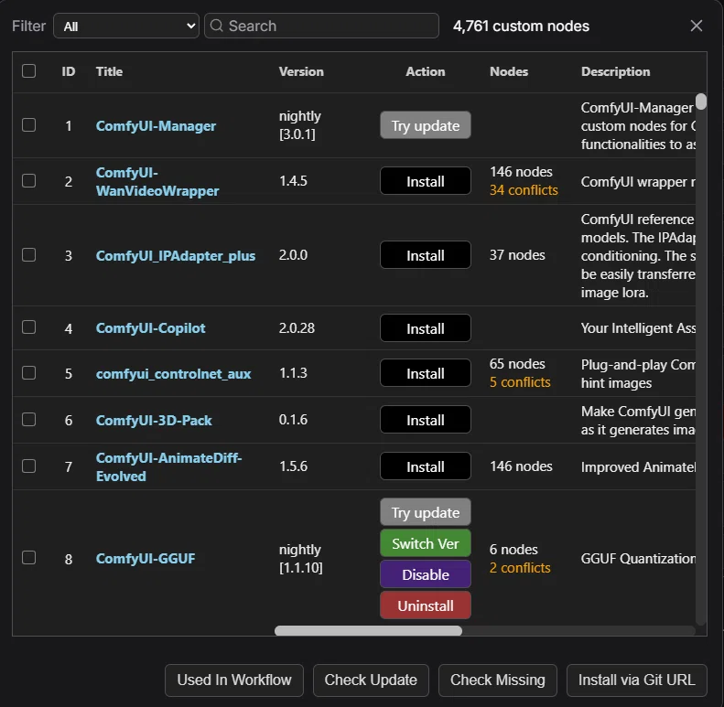The height and width of the screenshot is (707, 724).
Task: Open the ComfyUI_IPAdapter_plus title link
Action: 176,256
